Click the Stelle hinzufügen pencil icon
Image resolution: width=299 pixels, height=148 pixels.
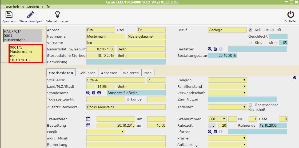pyautogui.click(x=30, y=15)
